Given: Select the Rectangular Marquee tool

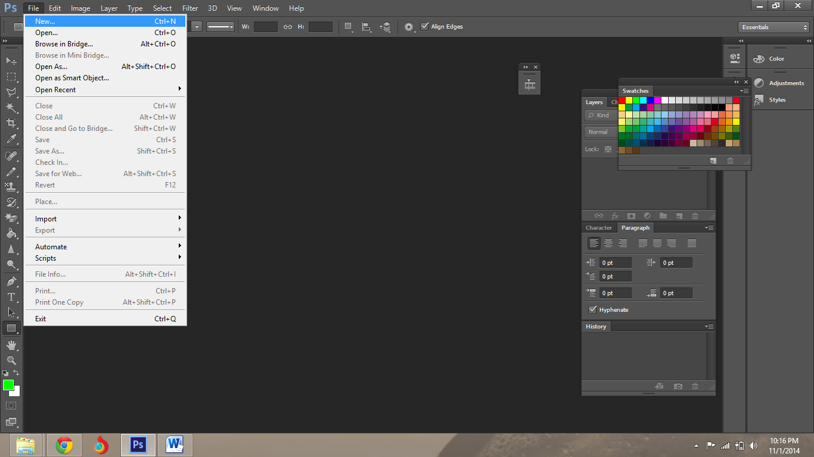Looking at the screenshot, I should click(x=11, y=77).
